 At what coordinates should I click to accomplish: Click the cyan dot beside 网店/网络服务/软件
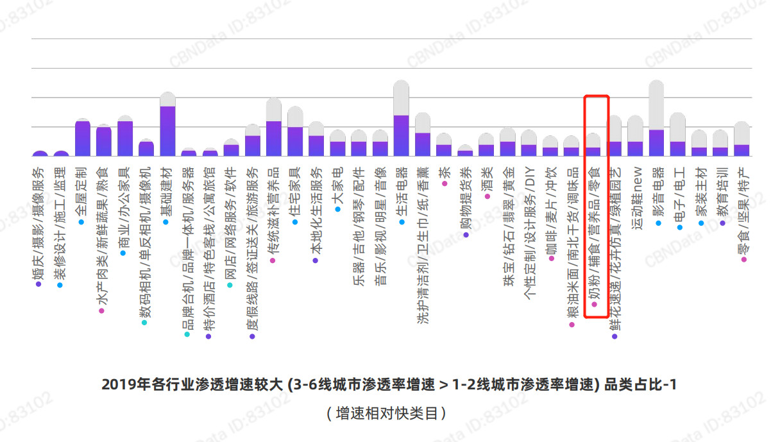[231, 284]
